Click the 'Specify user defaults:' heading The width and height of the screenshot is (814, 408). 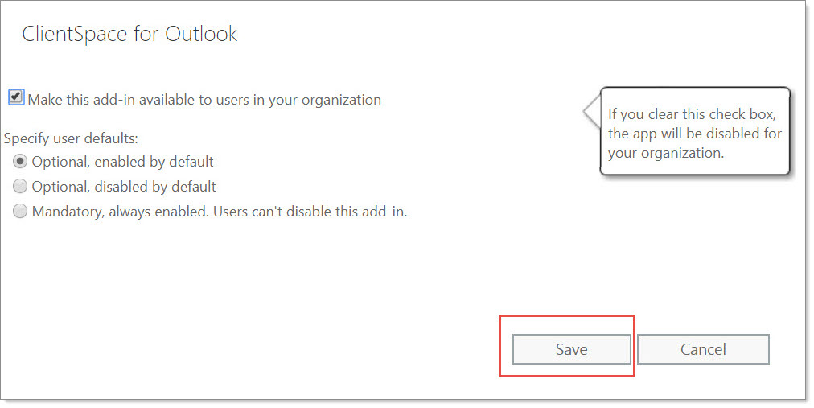(x=71, y=138)
